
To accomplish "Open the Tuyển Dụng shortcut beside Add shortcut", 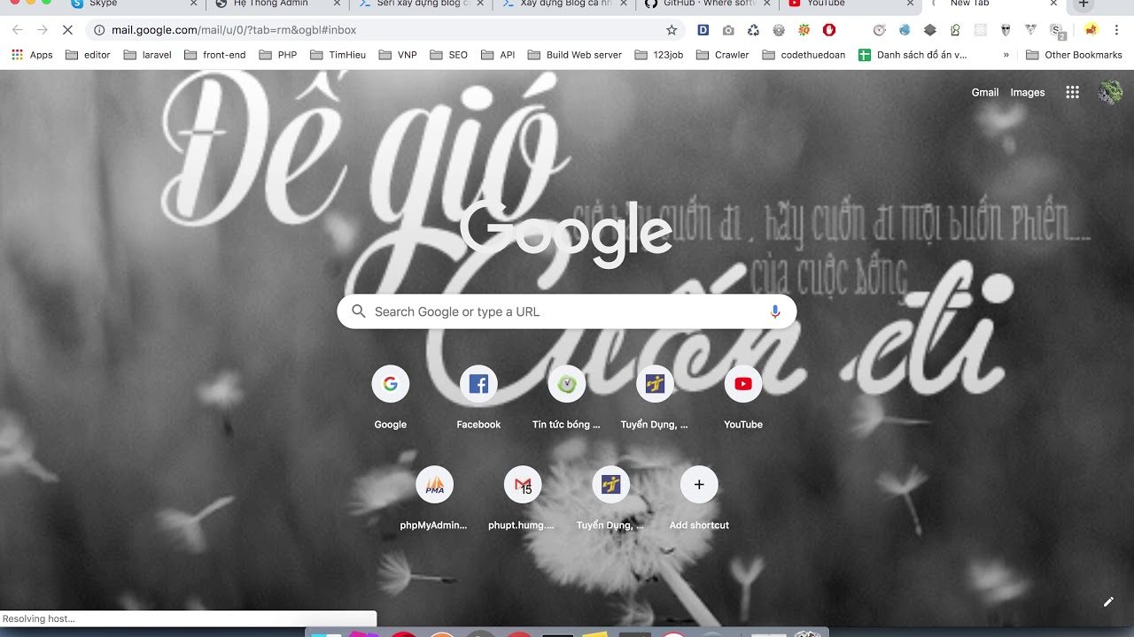I will [610, 498].
